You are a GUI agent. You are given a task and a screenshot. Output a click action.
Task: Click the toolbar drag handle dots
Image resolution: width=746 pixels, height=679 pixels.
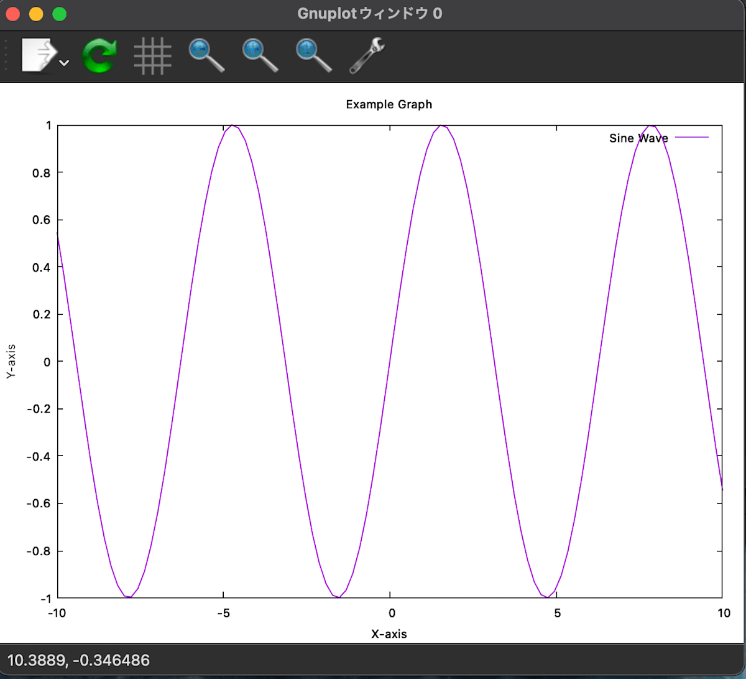click(x=6, y=56)
